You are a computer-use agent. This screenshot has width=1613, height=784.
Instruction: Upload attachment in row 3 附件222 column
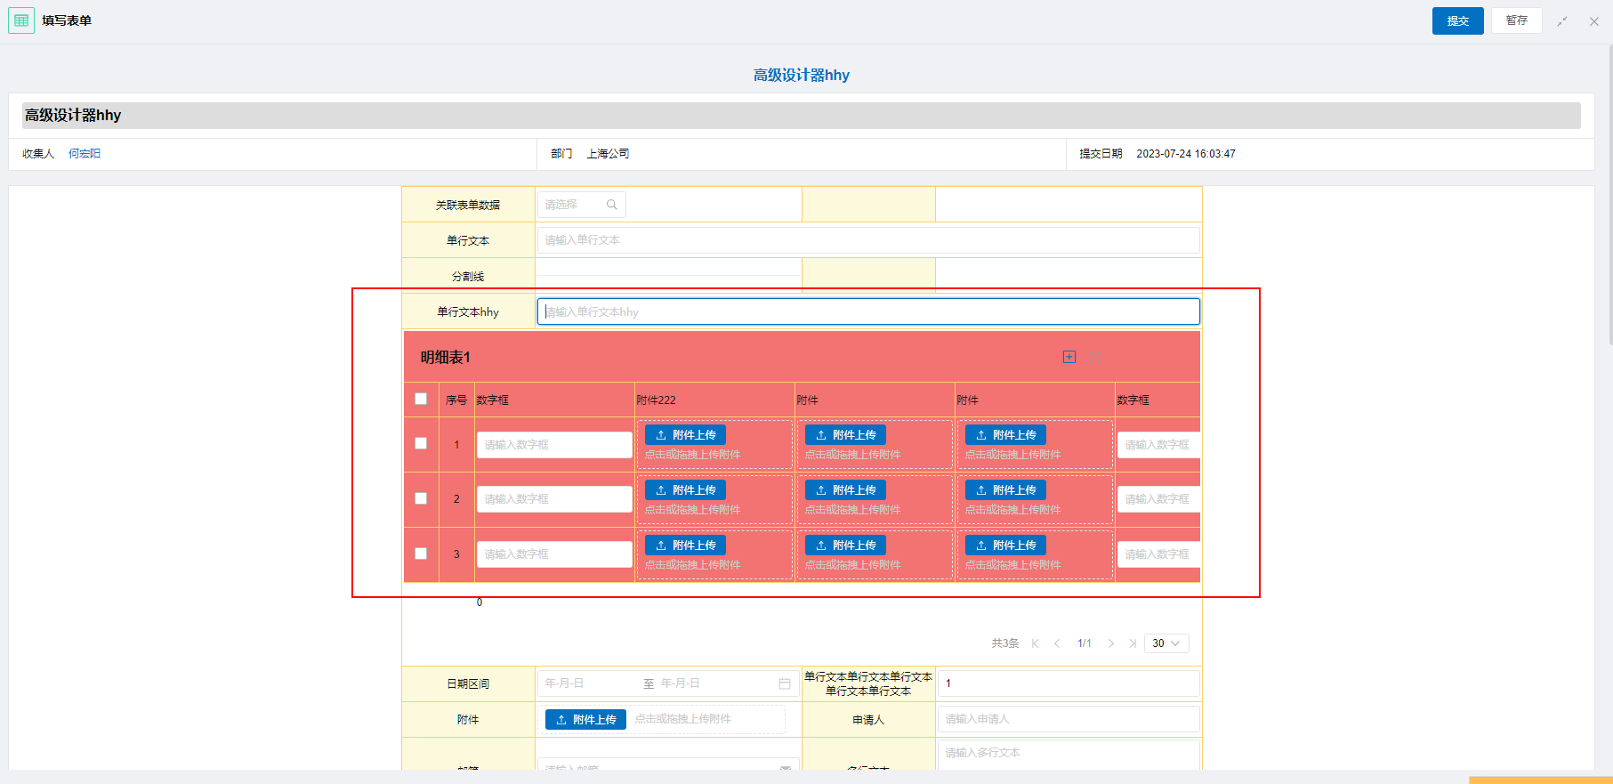[x=685, y=546]
